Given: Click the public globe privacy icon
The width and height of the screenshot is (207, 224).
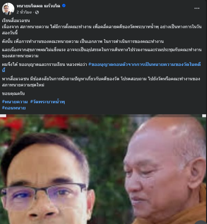Looking at the screenshot, I should point(37,12).
